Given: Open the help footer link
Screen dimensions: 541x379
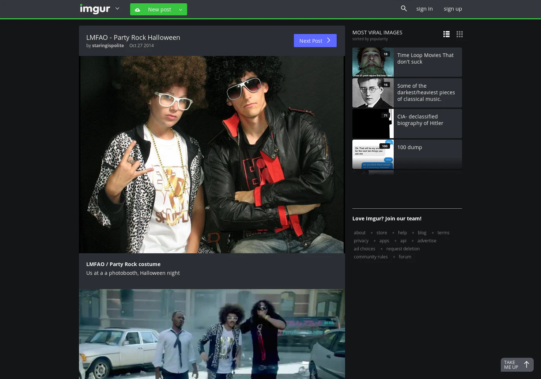Looking at the screenshot, I should tap(402, 233).
